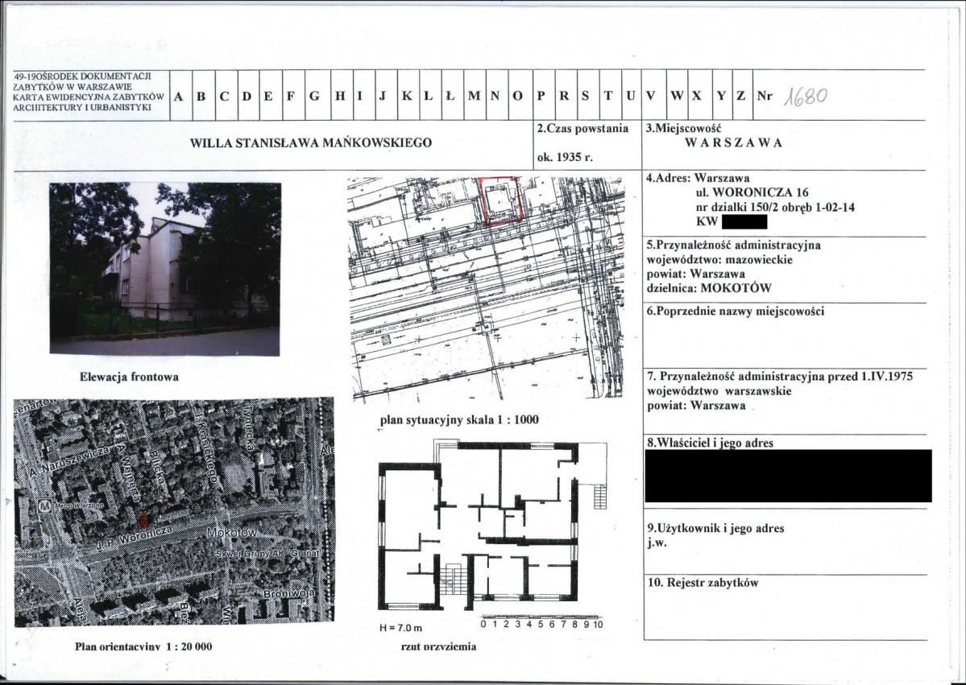Click the title WILLA STANISŁAWA MAŃKOWSKIEGO

coord(311,143)
